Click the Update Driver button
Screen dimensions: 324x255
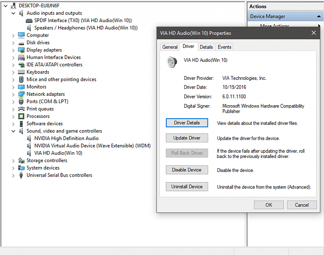pyautogui.click(x=187, y=138)
